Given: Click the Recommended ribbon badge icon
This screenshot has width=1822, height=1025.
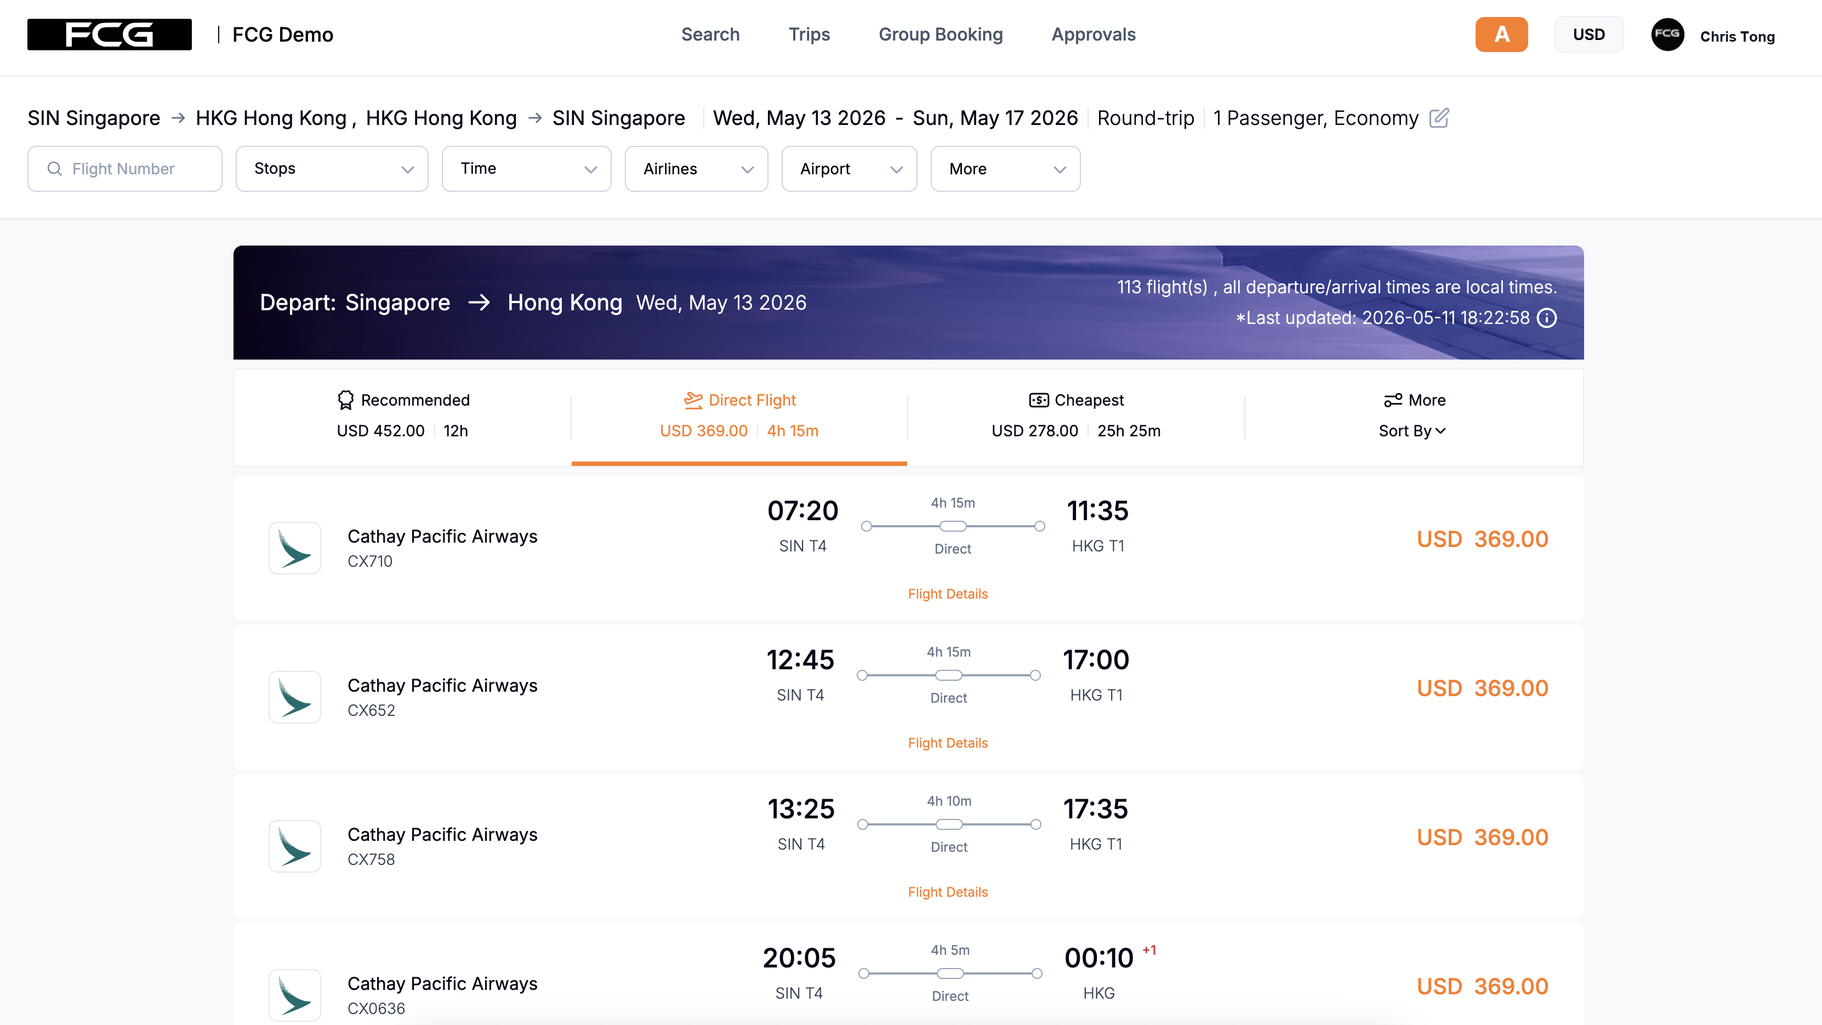Looking at the screenshot, I should click(345, 400).
